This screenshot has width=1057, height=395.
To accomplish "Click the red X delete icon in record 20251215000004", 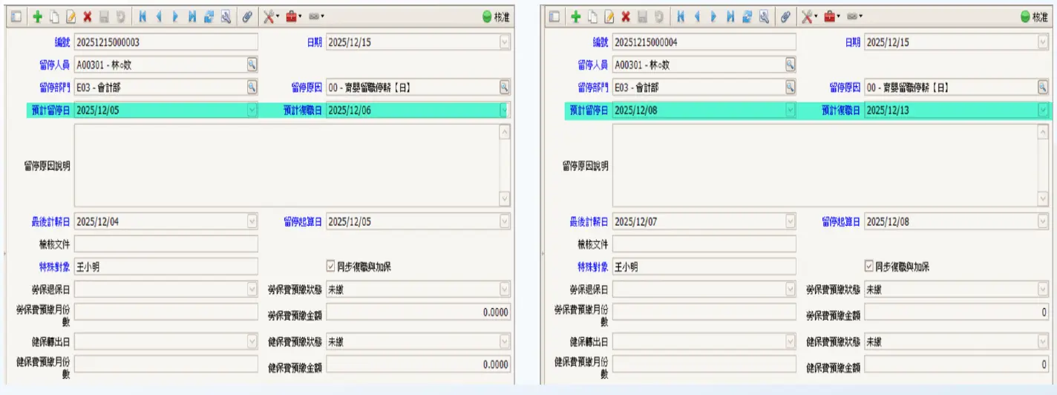I will click(626, 16).
